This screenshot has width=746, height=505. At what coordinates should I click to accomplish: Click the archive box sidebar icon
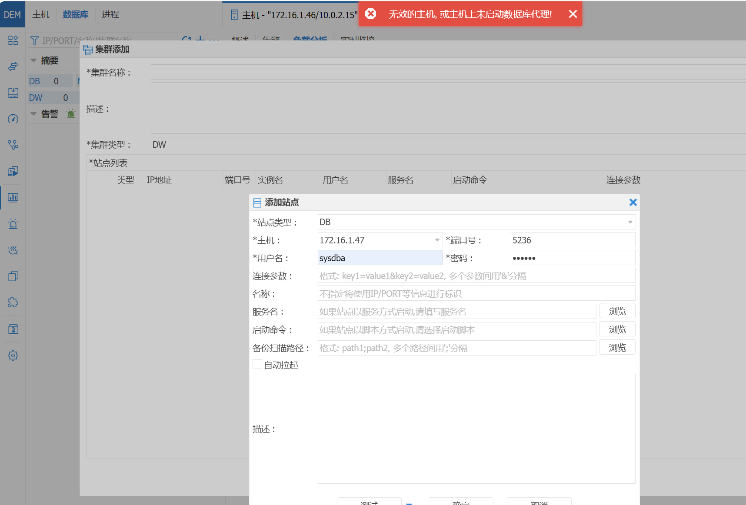[13, 329]
